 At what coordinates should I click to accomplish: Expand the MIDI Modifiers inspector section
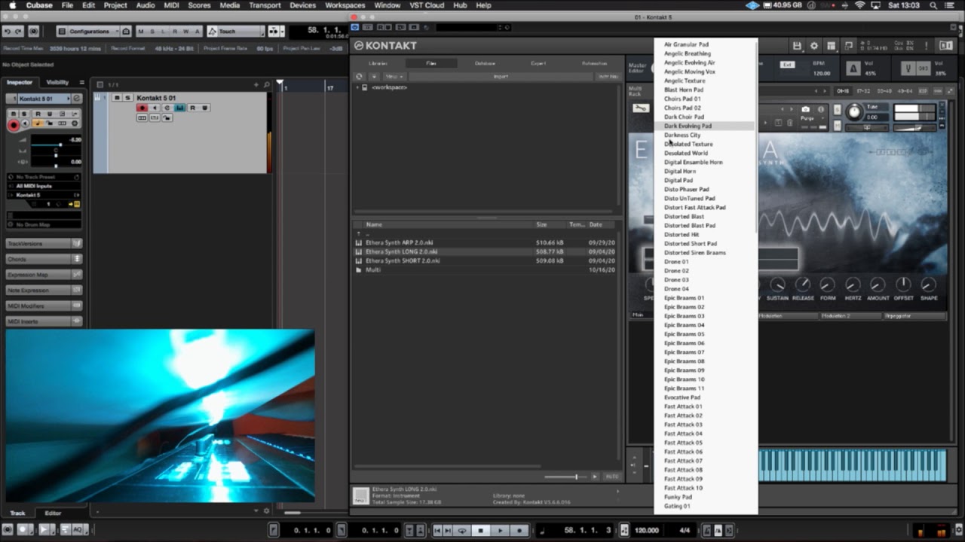click(x=44, y=306)
